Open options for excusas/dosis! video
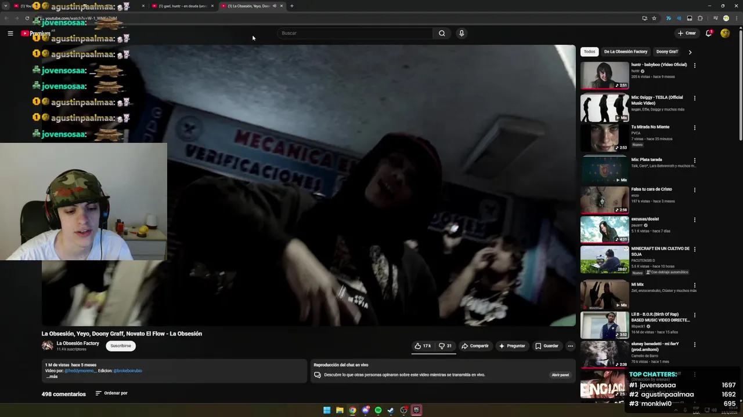743x417 pixels. click(x=694, y=220)
